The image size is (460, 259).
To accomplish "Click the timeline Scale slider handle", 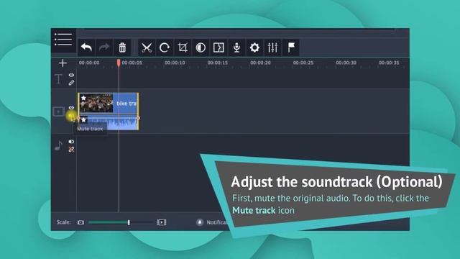I will [x=129, y=222].
